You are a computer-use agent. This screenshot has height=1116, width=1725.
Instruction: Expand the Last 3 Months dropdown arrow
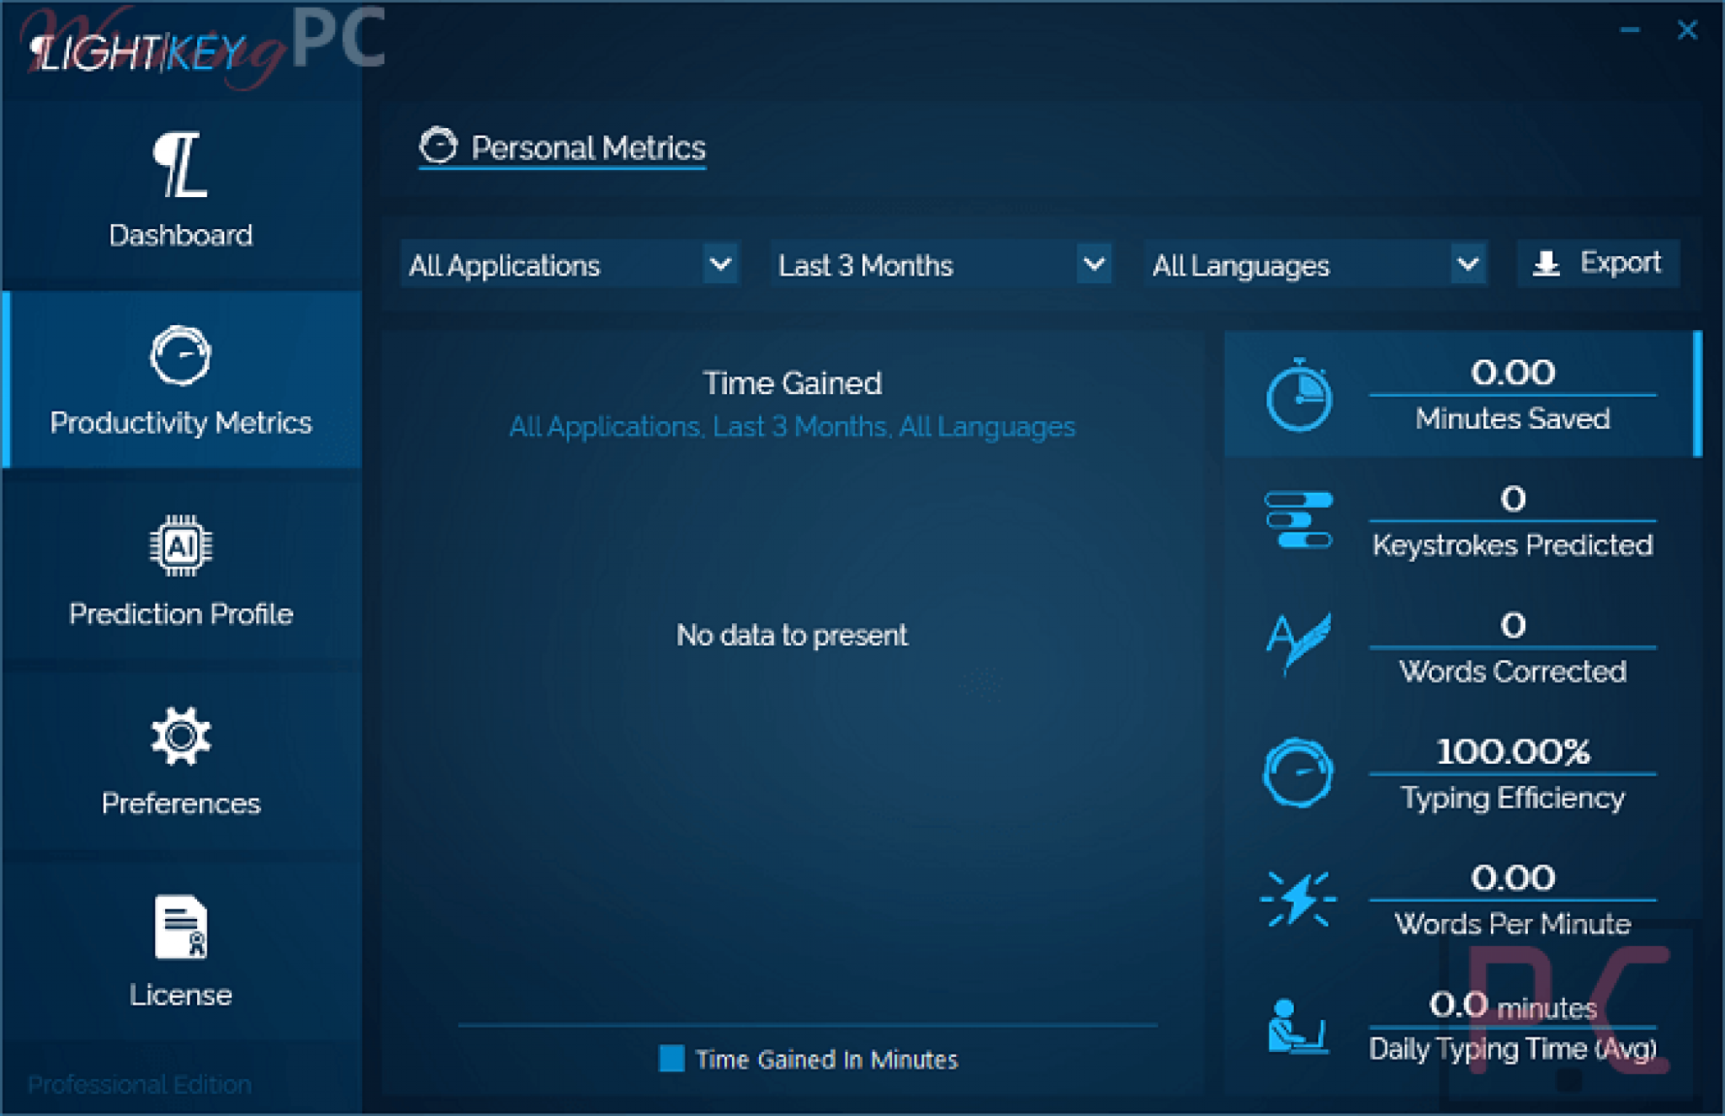click(x=1093, y=264)
